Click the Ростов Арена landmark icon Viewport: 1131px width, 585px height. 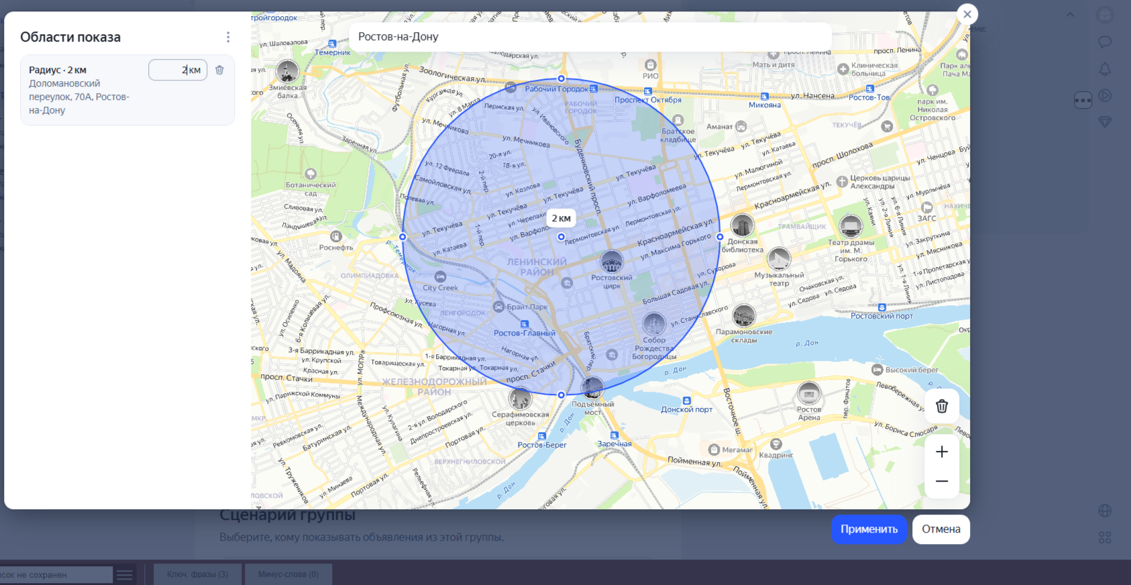809,393
